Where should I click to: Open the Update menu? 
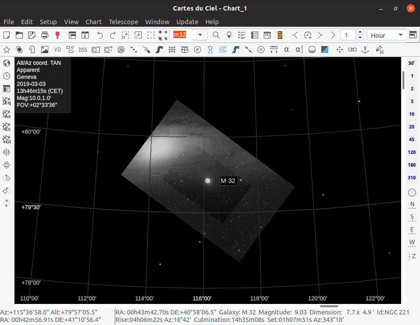click(187, 21)
